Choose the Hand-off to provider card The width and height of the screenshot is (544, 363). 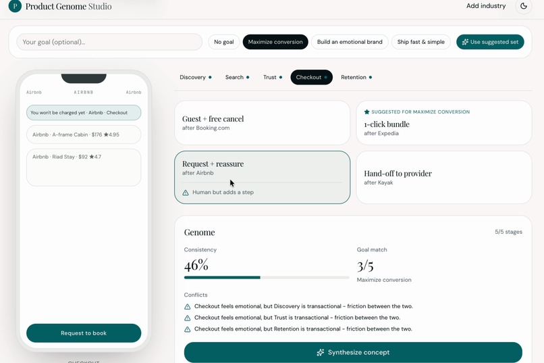pyautogui.click(x=444, y=177)
